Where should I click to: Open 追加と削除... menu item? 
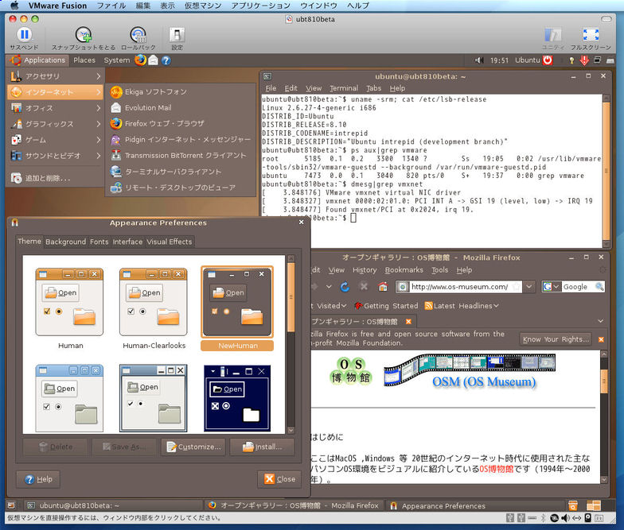click(55, 178)
